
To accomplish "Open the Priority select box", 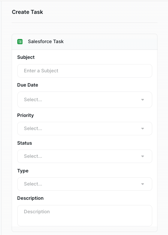I will click(85, 129).
